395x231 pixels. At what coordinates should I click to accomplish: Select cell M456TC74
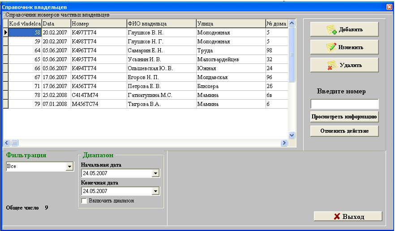[x=99, y=104]
